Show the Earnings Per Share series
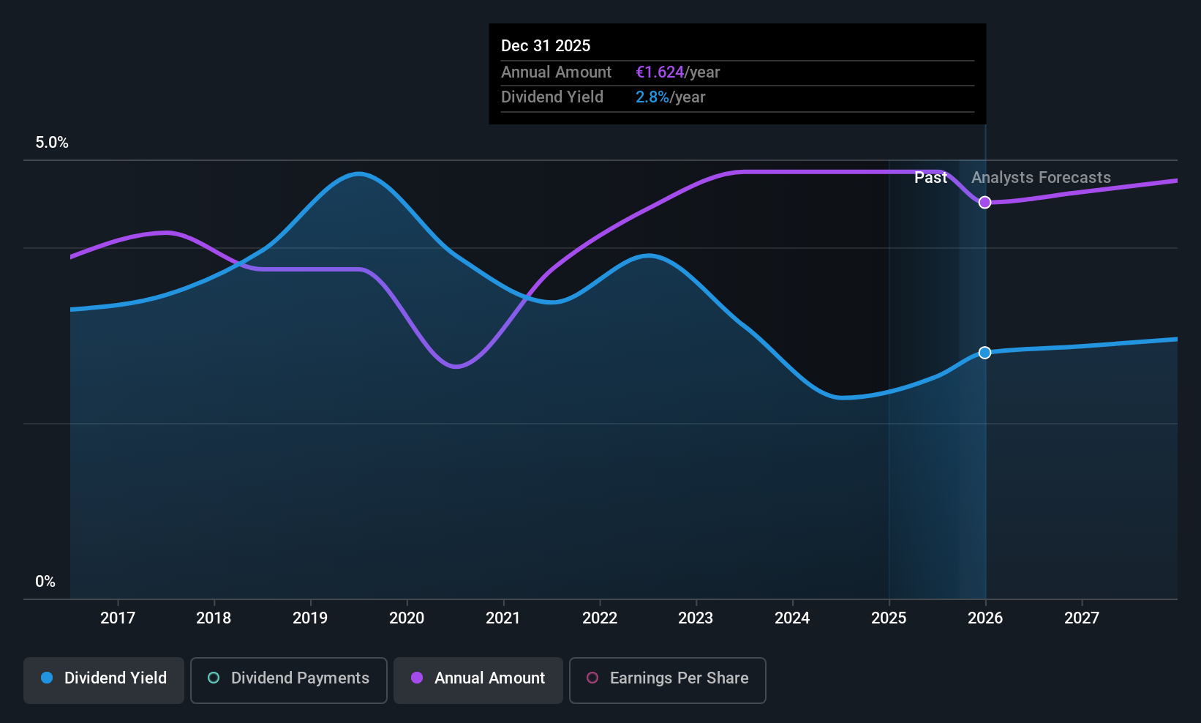Viewport: 1201px width, 723px height. coord(667,680)
